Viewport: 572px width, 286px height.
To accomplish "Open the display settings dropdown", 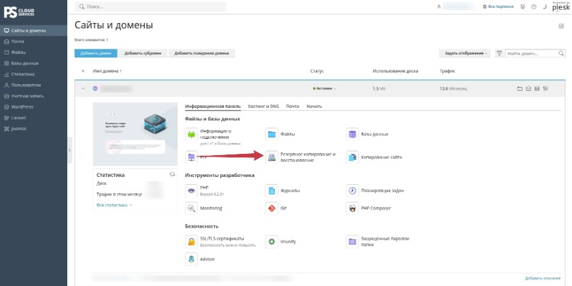I will 465,53.
